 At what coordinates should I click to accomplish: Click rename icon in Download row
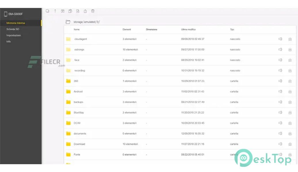point(280,144)
